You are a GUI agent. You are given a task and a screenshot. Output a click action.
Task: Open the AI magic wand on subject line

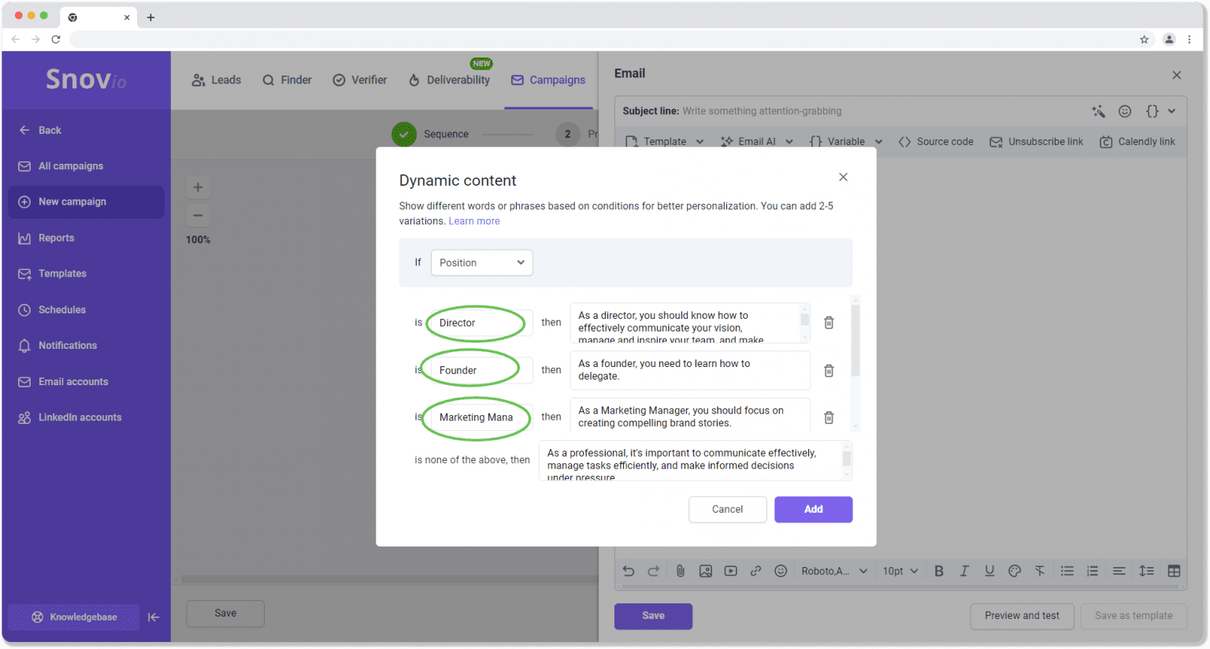click(1098, 111)
